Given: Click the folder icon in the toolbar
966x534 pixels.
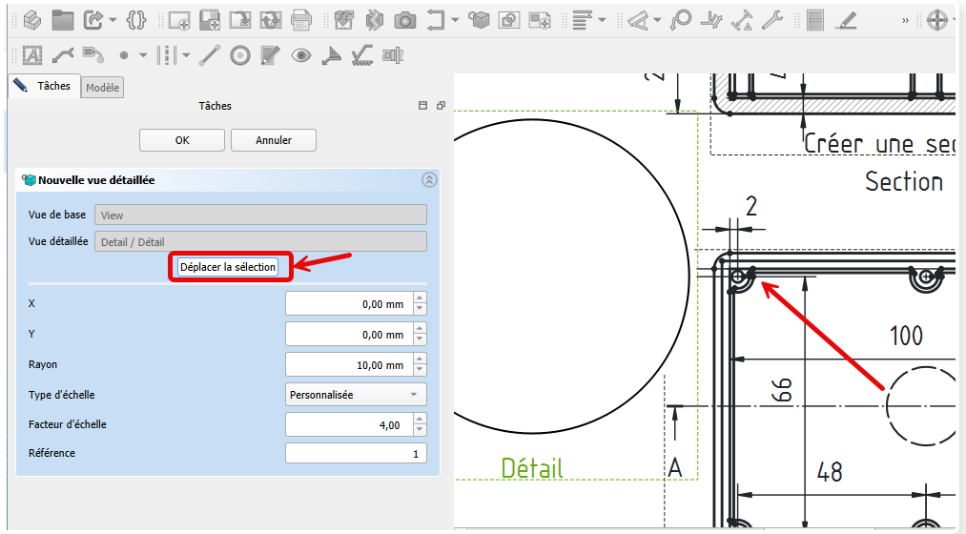Looking at the screenshot, I should click(x=62, y=19).
